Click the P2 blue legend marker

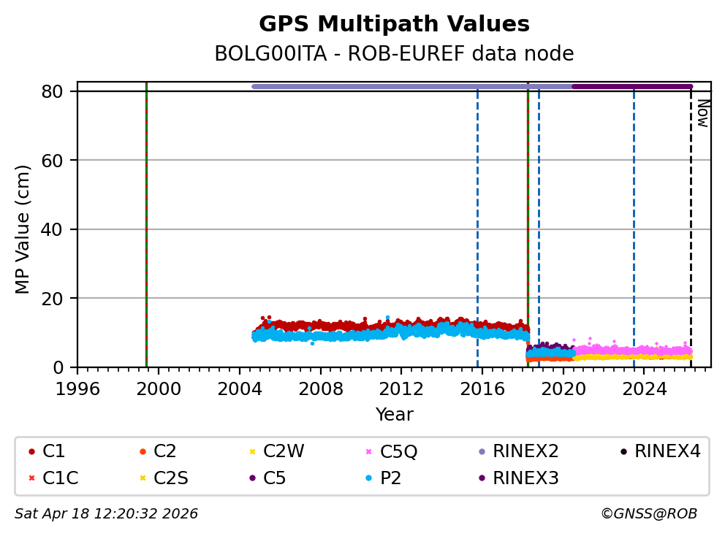pos(368,478)
